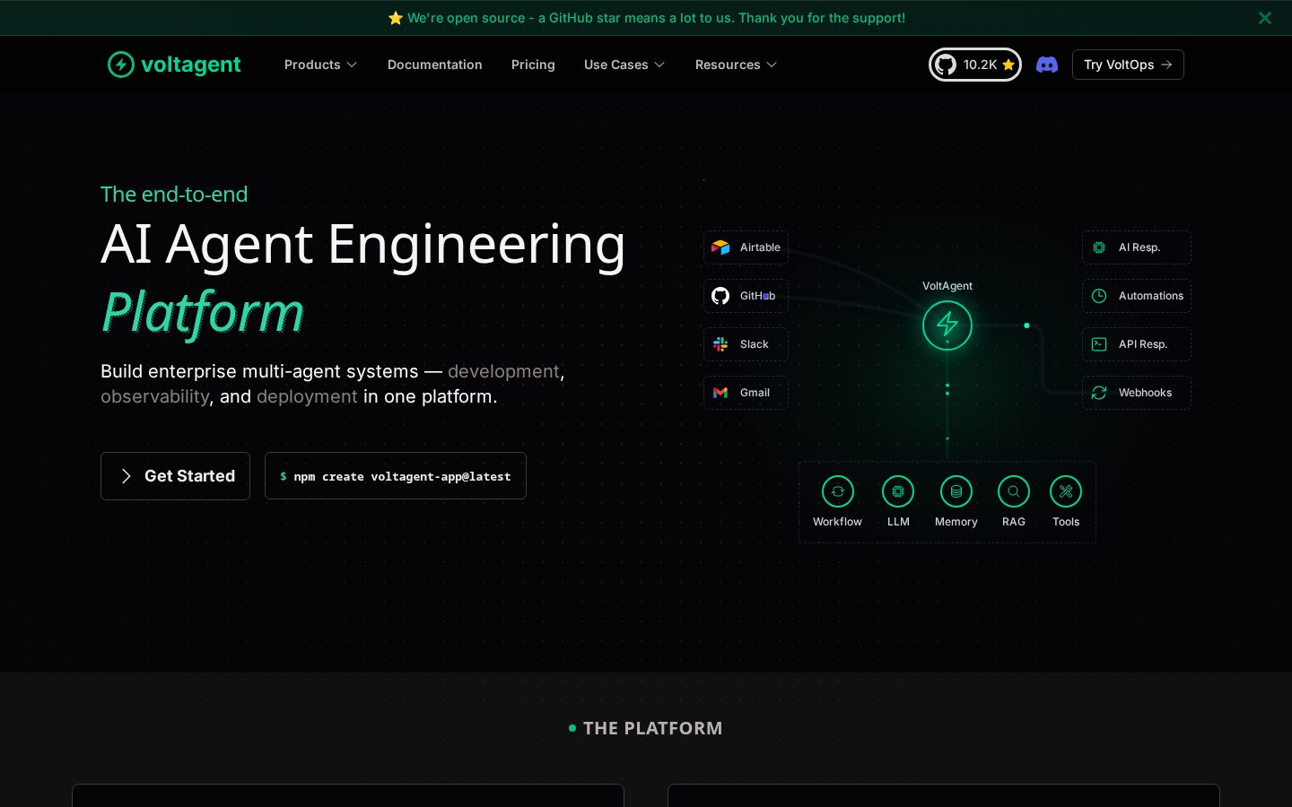Image resolution: width=1292 pixels, height=807 pixels.
Task: Copy the npm create voltagent-app@latest command
Action: coord(396,476)
